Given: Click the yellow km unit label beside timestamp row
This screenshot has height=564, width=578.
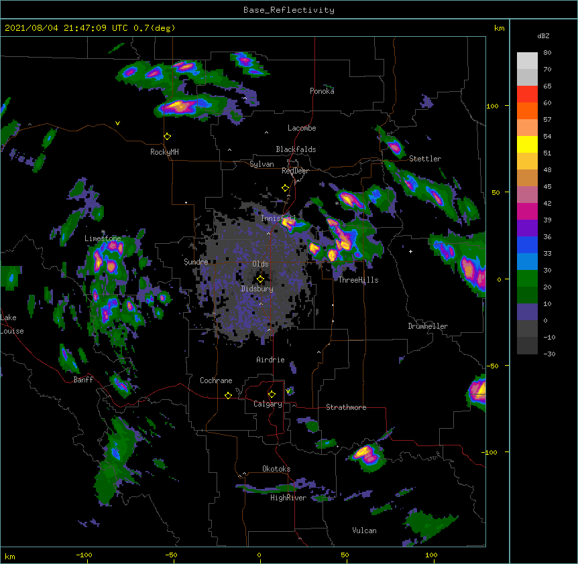Looking at the screenshot, I should pyautogui.click(x=499, y=28).
